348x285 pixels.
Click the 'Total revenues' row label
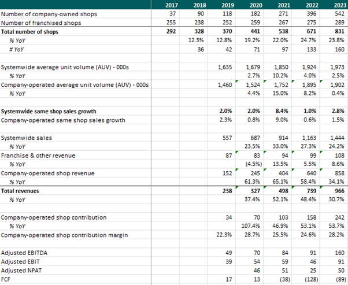pos(22,190)
